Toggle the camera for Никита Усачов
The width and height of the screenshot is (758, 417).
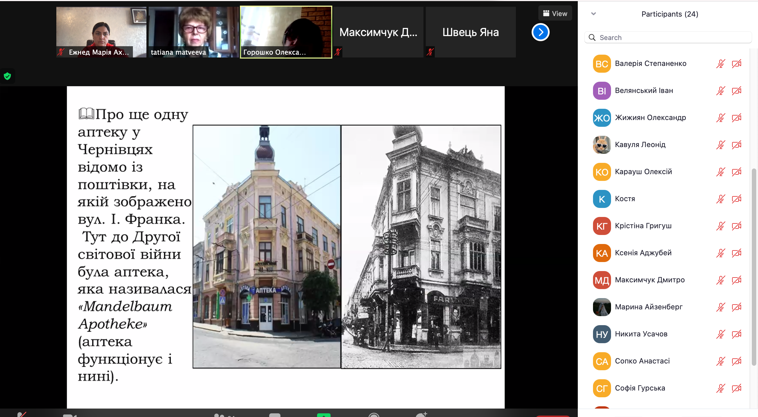(x=736, y=334)
